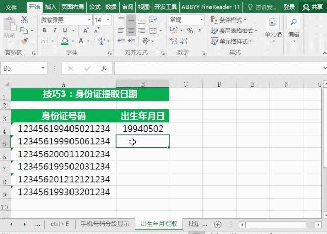Click the add new sheet plus icon
This screenshot has width=327, height=234.
click(x=218, y=224)
